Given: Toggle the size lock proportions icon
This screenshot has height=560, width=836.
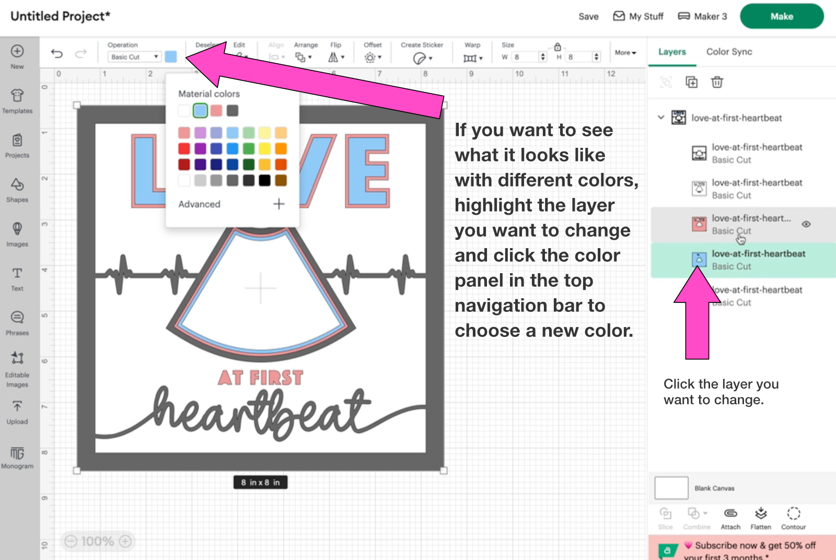Looking at the screenshot, I should click(x=558, y=47).
